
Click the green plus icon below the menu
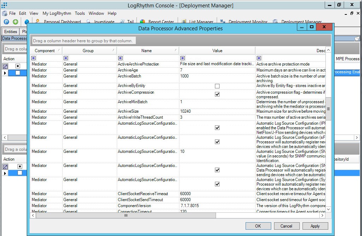tap(15, 21)
